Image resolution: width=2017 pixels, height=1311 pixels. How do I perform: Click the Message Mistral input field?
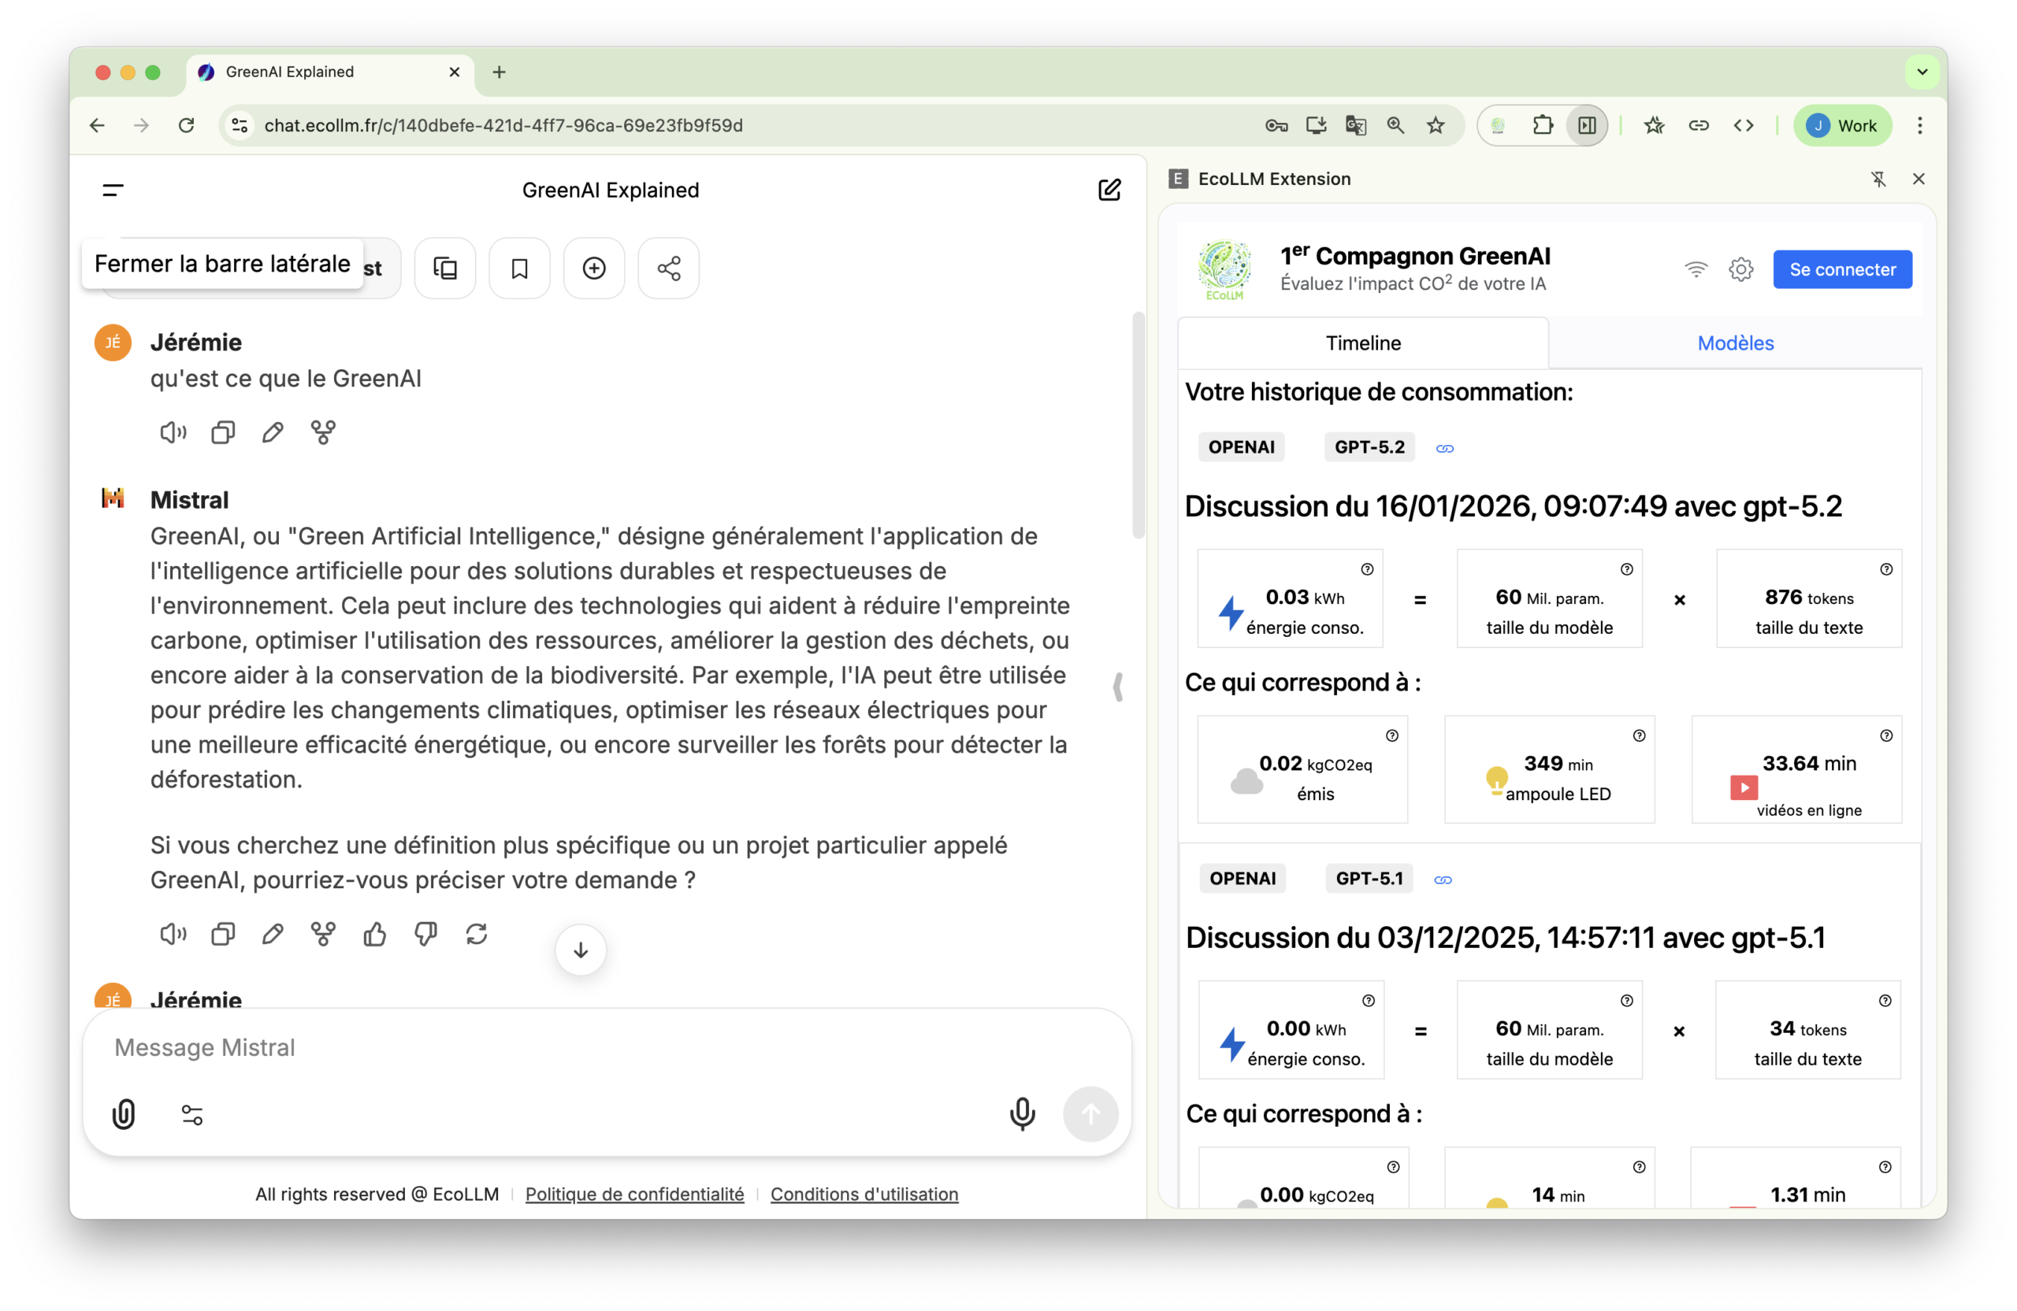[593, 1047]
